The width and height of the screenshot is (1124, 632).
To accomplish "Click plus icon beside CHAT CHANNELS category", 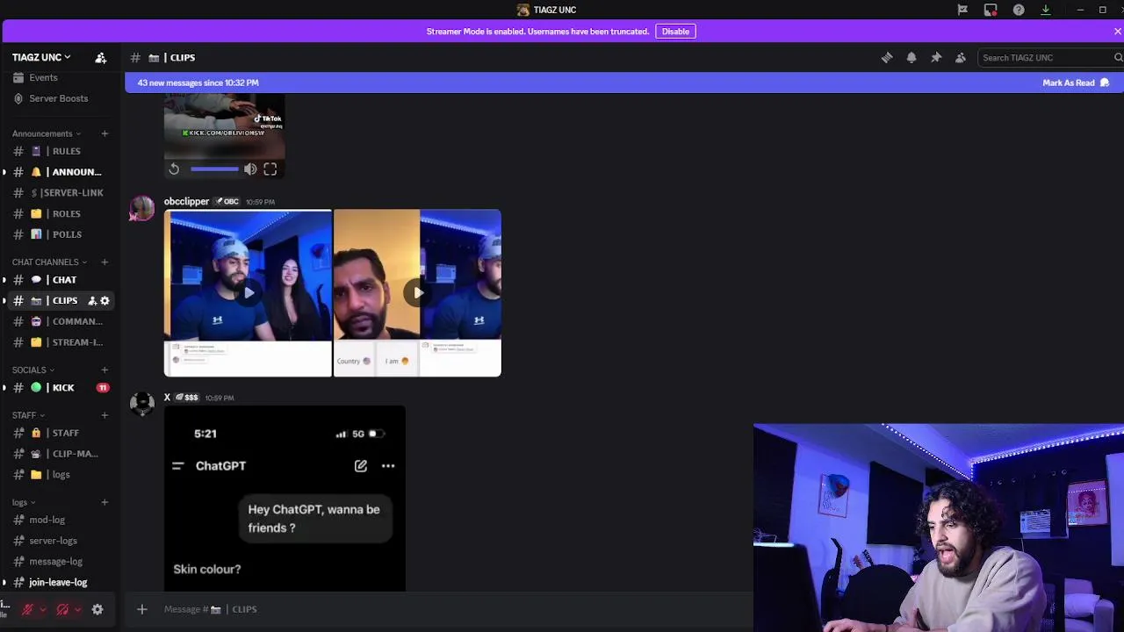I will (x=104, y=262).
